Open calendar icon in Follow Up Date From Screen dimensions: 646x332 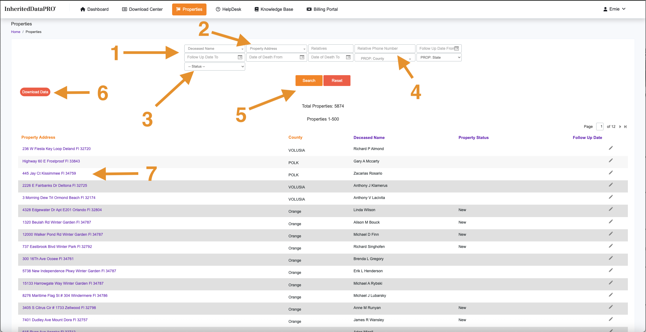coord(457,48)
